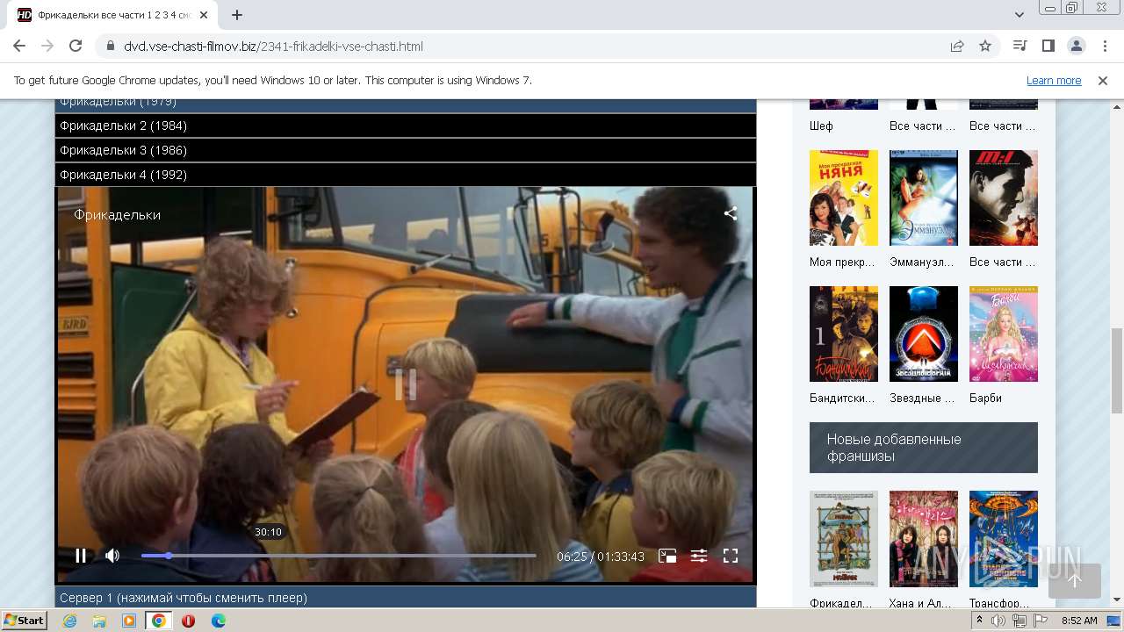
Task: Open Звездные ... title link
Action: point(922,398)
